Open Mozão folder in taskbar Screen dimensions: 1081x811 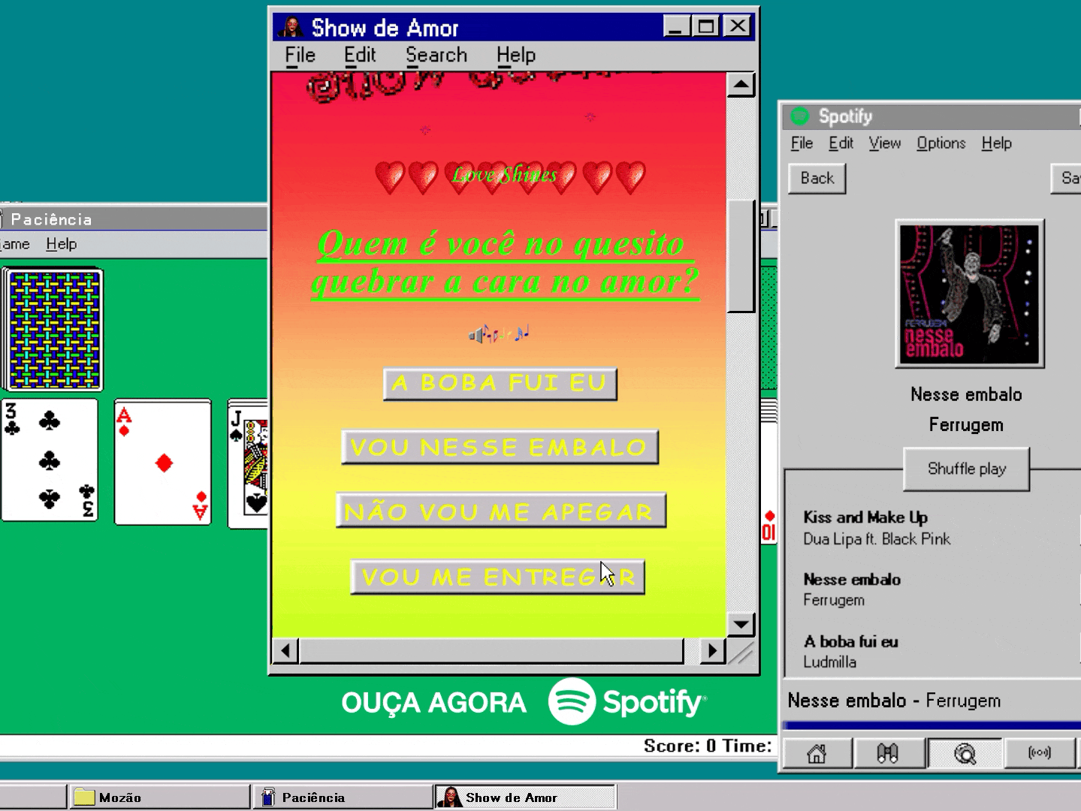coord(159,797)
